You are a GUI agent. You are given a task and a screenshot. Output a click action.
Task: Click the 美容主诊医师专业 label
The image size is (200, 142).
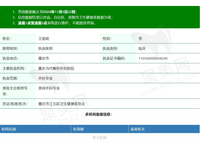pos(15,91)
